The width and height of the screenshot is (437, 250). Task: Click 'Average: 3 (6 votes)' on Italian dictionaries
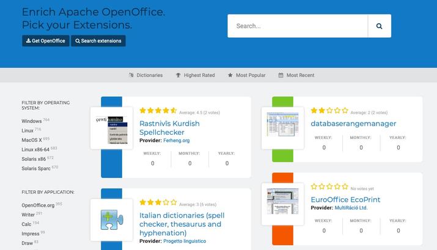197,204
